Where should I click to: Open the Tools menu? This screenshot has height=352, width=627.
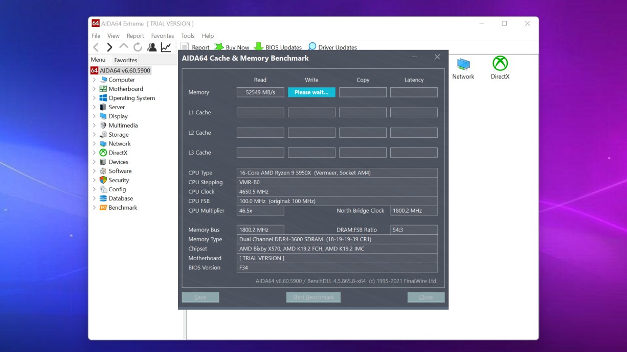[x=187, y=36]
